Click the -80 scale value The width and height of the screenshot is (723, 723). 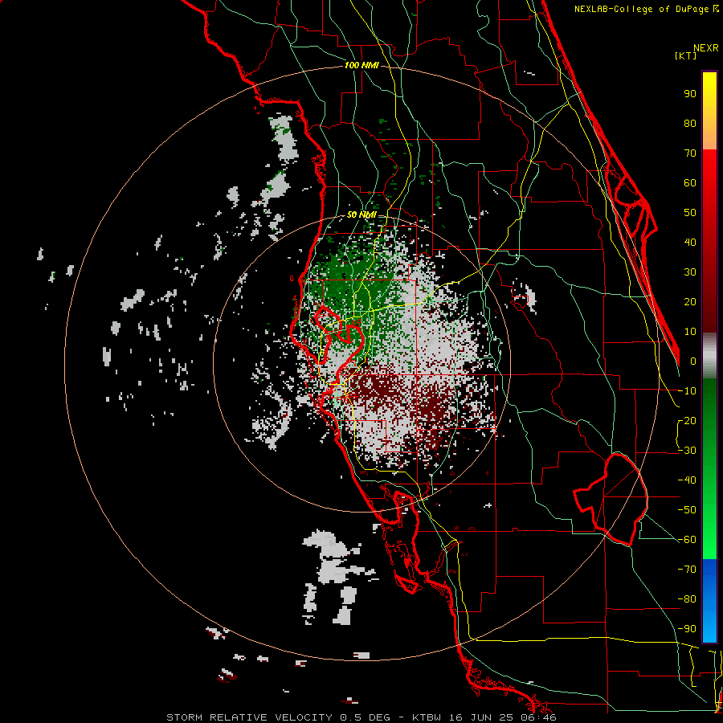pyautogui.click(x=687, y=599)
